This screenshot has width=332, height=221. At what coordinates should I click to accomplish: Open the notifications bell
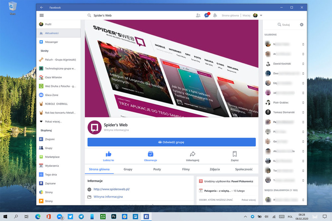click(x=215, y=15)
